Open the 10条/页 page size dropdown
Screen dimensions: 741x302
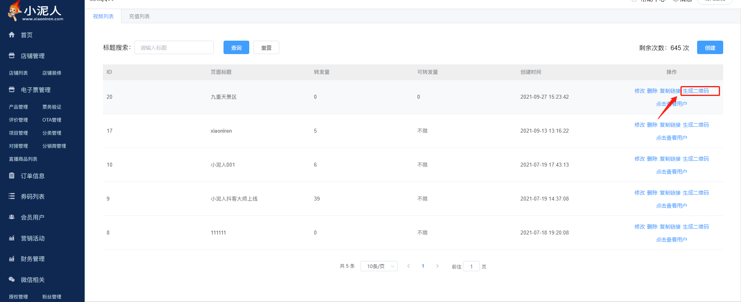point(379,266)
